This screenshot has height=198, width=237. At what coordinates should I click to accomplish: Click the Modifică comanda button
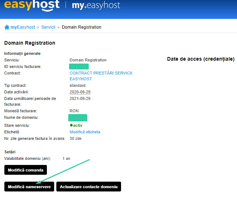tap(25, 170)
